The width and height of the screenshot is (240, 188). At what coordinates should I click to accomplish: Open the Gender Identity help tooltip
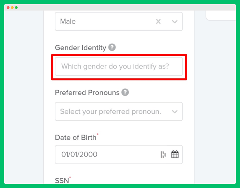pyautogui.click(x=112, y=47)
